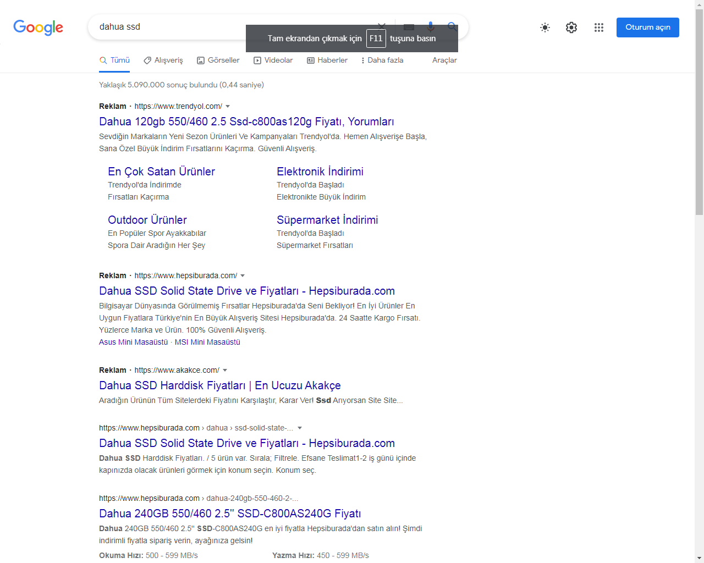The height and width of the screenshot is (563, 704).
Task: Open Dahua 240GB 550/460 SSD-C800AS240G result
Action: pyautogui.click(x=230, y=514)
